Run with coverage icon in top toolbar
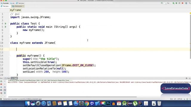 coord(179,3)
